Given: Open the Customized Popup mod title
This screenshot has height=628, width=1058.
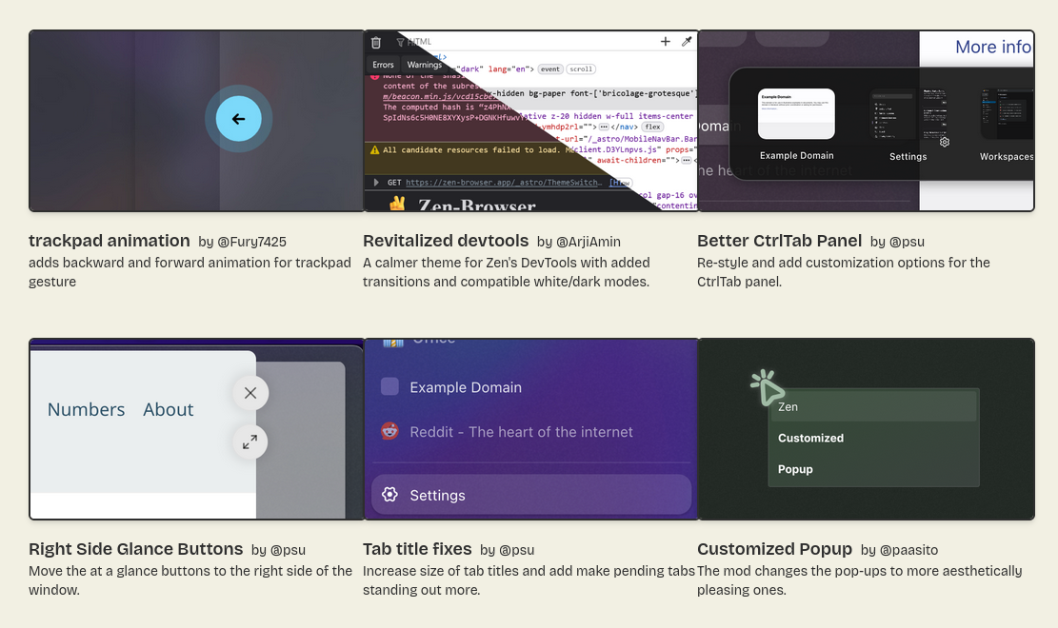Looking at the screenshot, I should [774, 549].
